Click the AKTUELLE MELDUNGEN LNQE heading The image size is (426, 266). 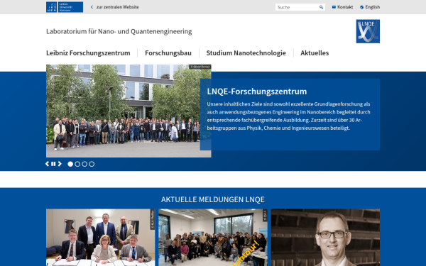click(213, 199)
